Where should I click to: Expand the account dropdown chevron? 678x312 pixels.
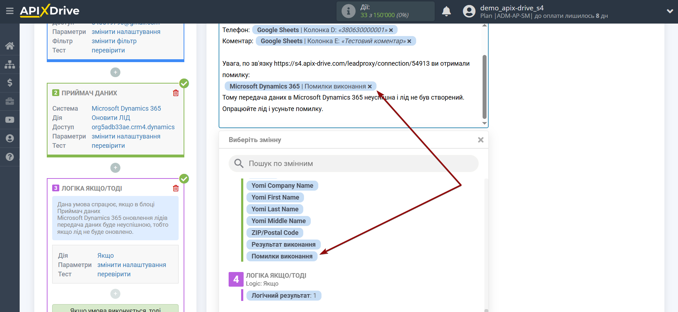670,11
